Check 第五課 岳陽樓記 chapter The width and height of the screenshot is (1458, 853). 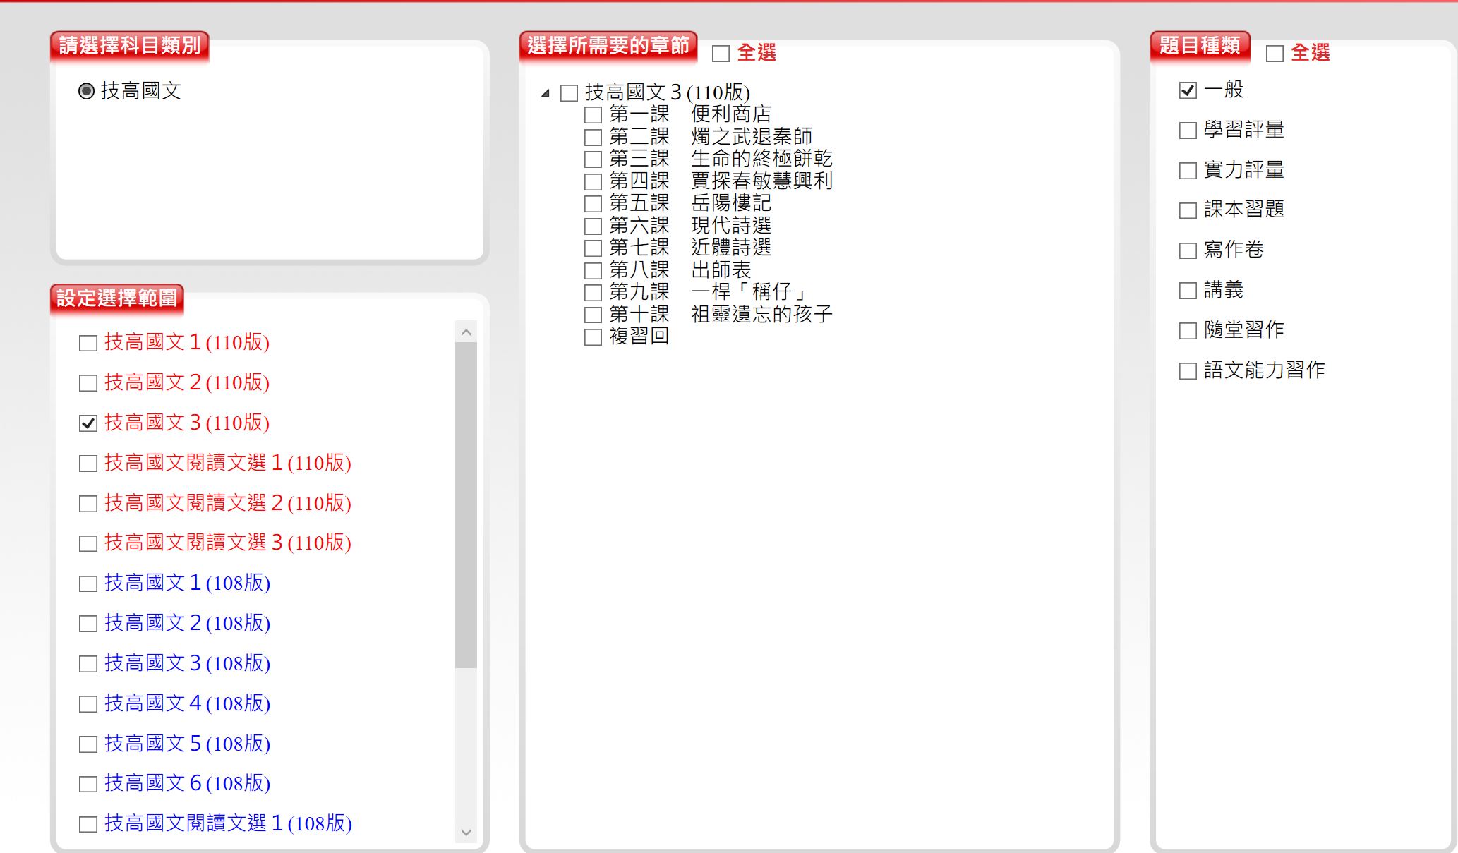coord(594,204)
